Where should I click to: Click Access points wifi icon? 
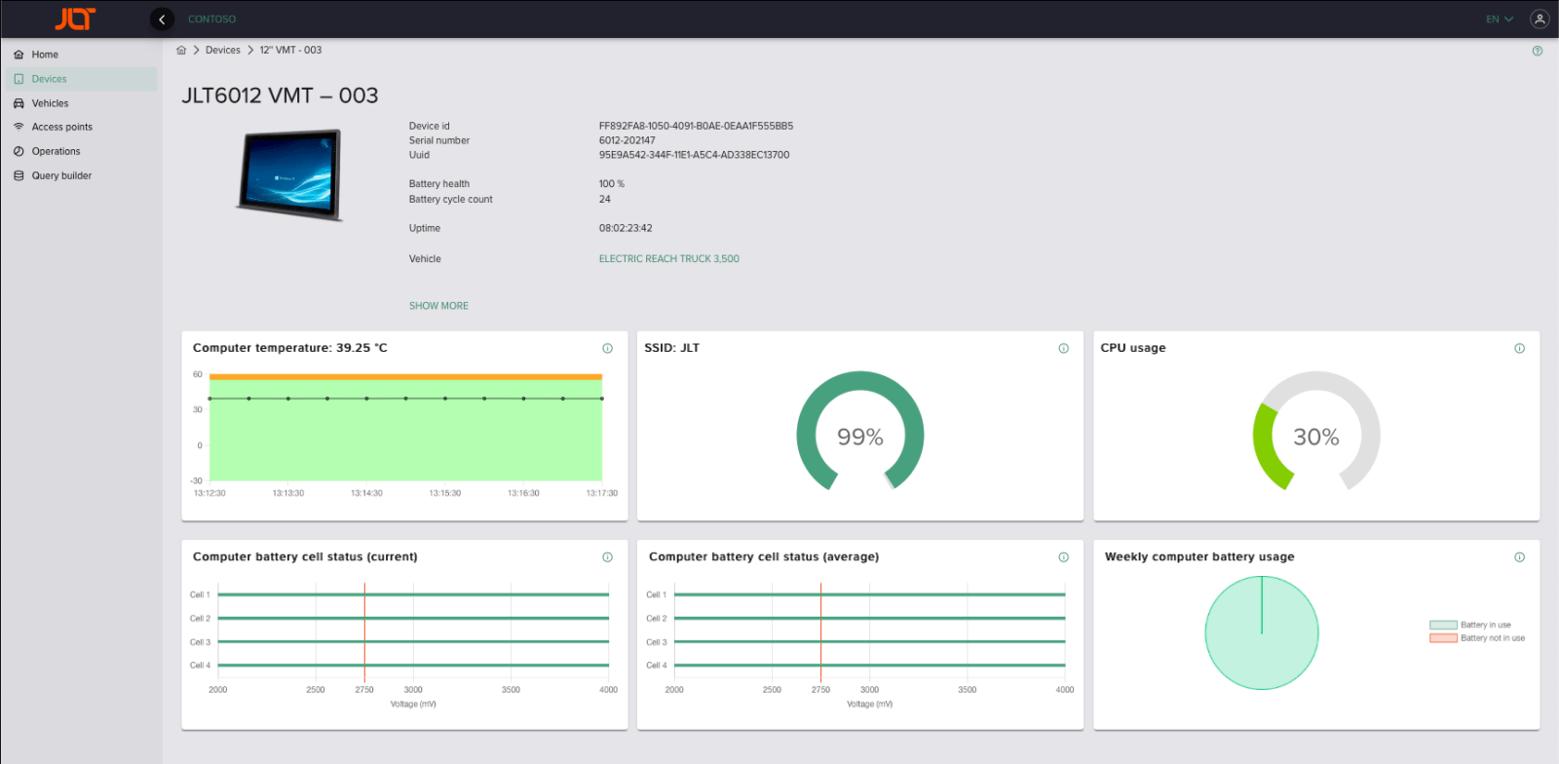tap(19, 127)
